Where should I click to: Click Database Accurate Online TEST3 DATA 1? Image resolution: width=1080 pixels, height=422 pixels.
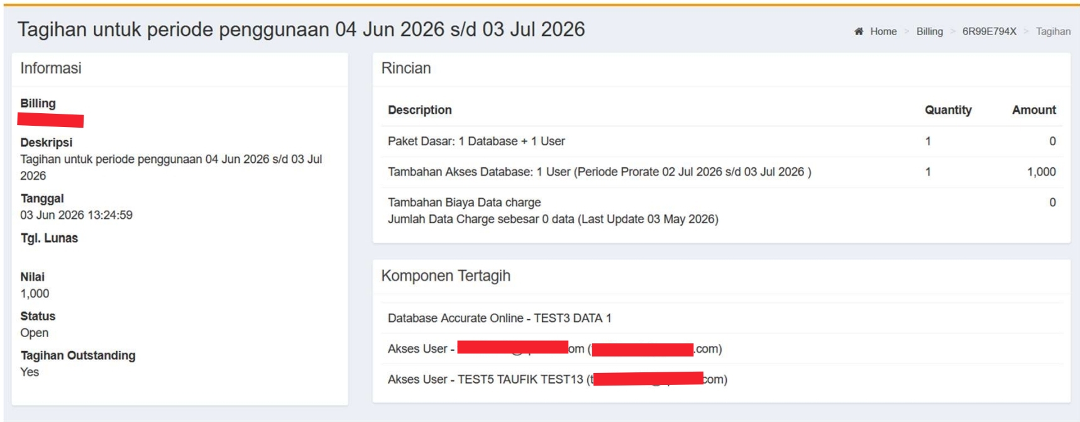(x=499, y=318)
